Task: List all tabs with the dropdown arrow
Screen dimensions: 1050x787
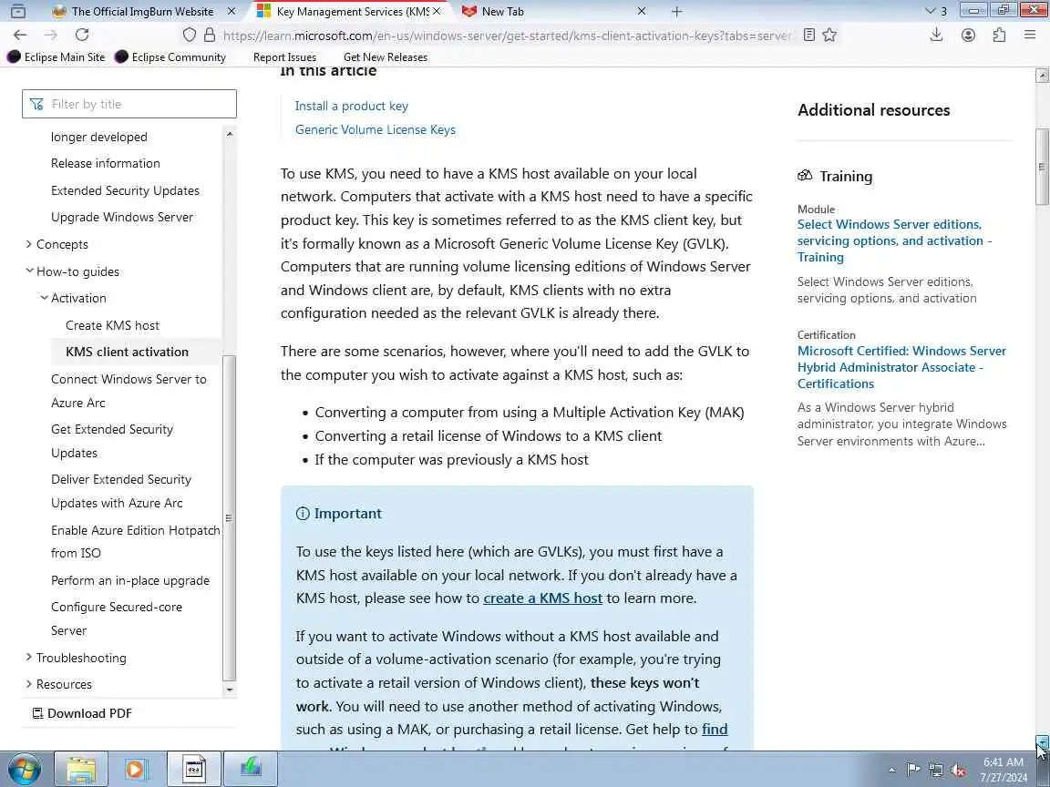Action: (935, 11)
